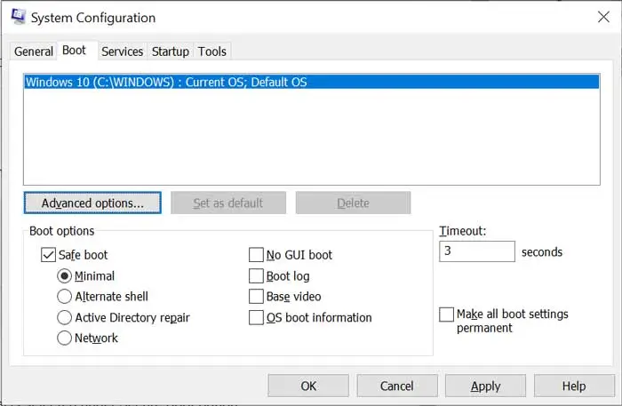Viewport: 622px width, 406px height.
Task: Enable Base video checkbox
Action: pos(257,297)
